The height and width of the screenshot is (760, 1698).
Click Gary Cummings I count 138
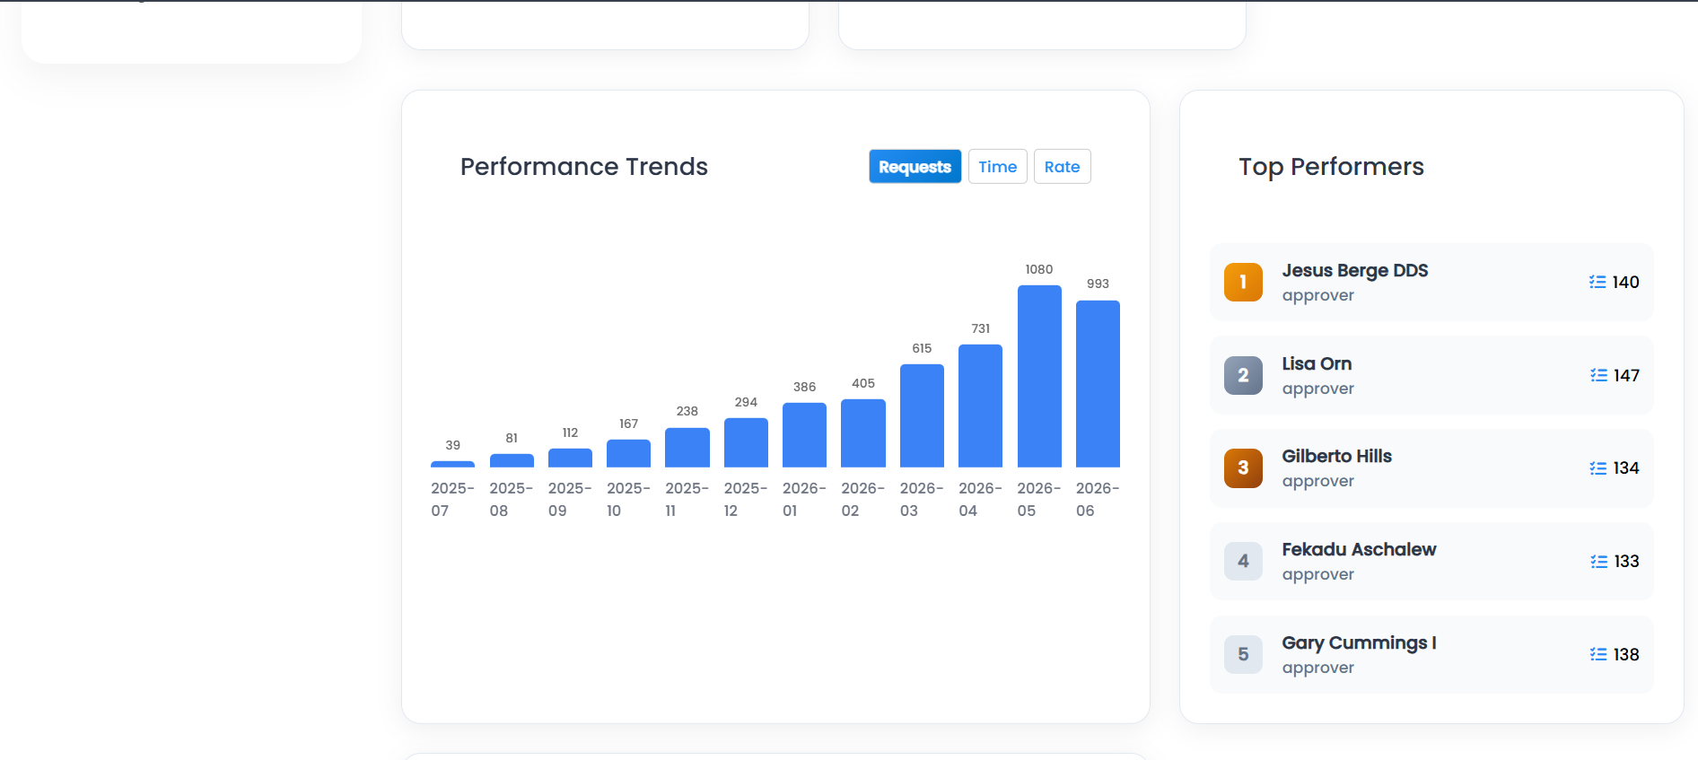pos(1626,654)
